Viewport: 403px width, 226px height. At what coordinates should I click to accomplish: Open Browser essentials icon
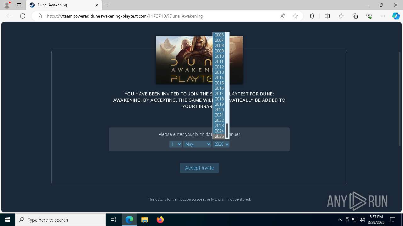(369, 16)
